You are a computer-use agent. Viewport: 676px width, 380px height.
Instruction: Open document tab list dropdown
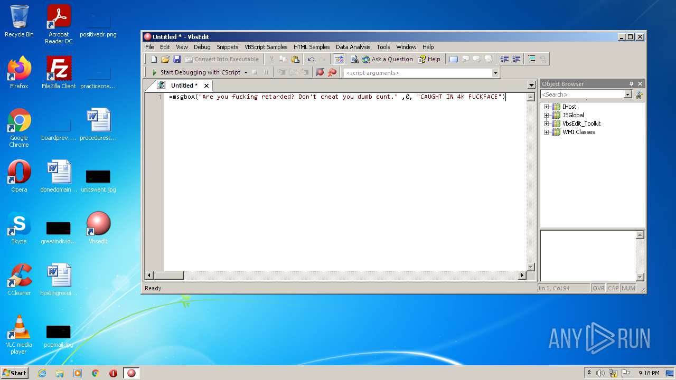coord(531,85)
